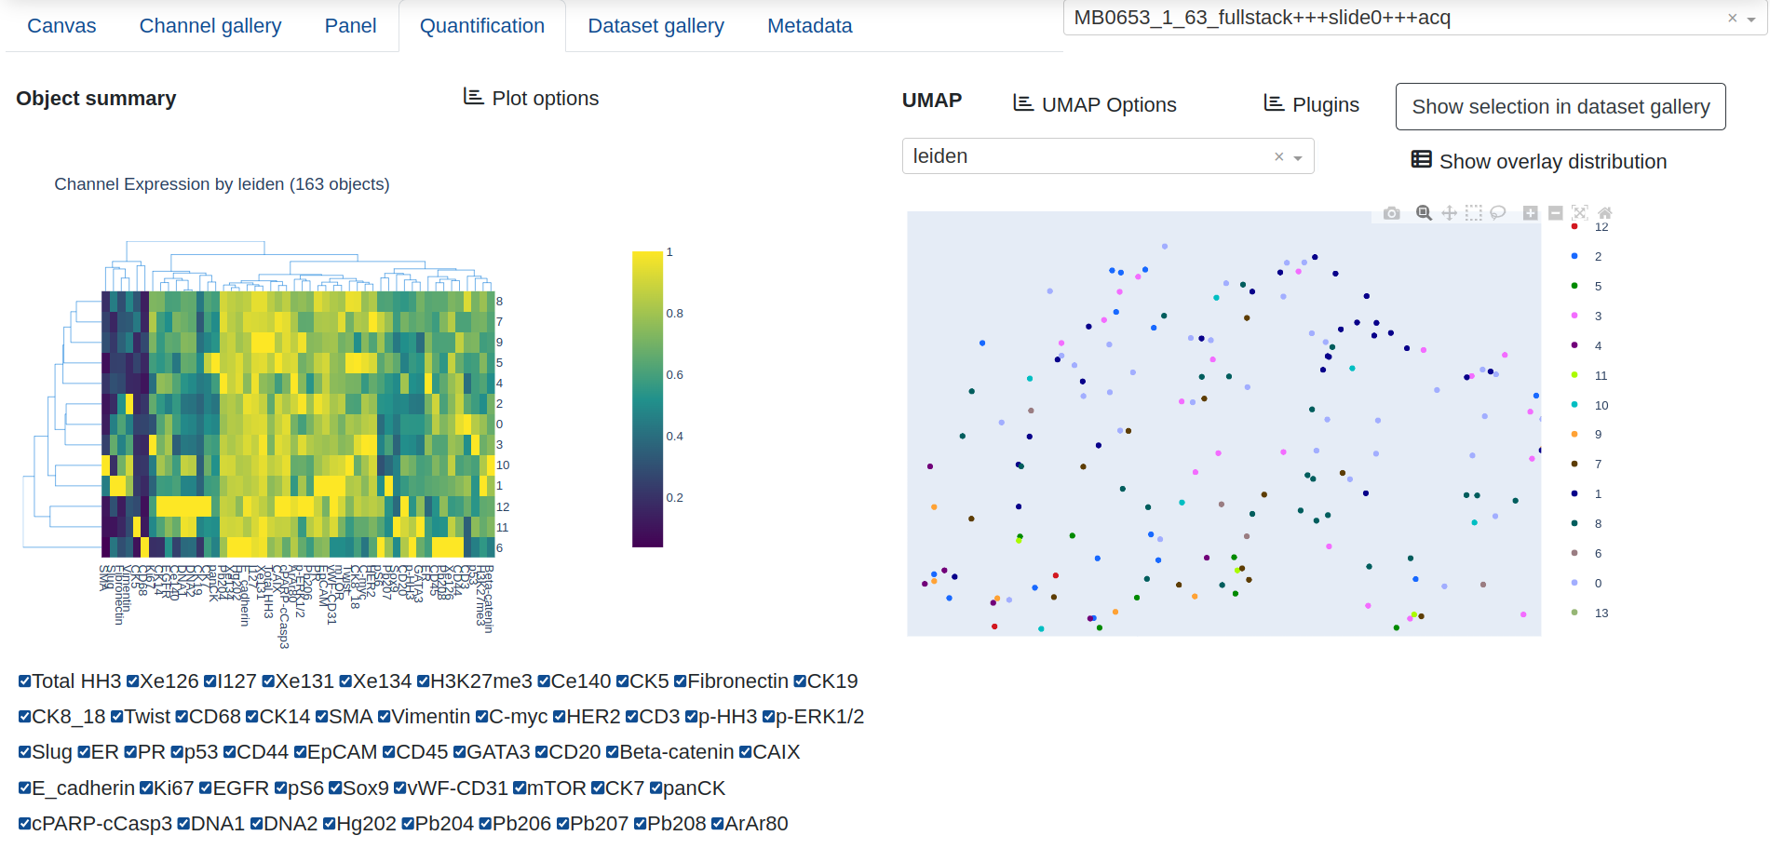Open the Metadata tab

(809, 26)
